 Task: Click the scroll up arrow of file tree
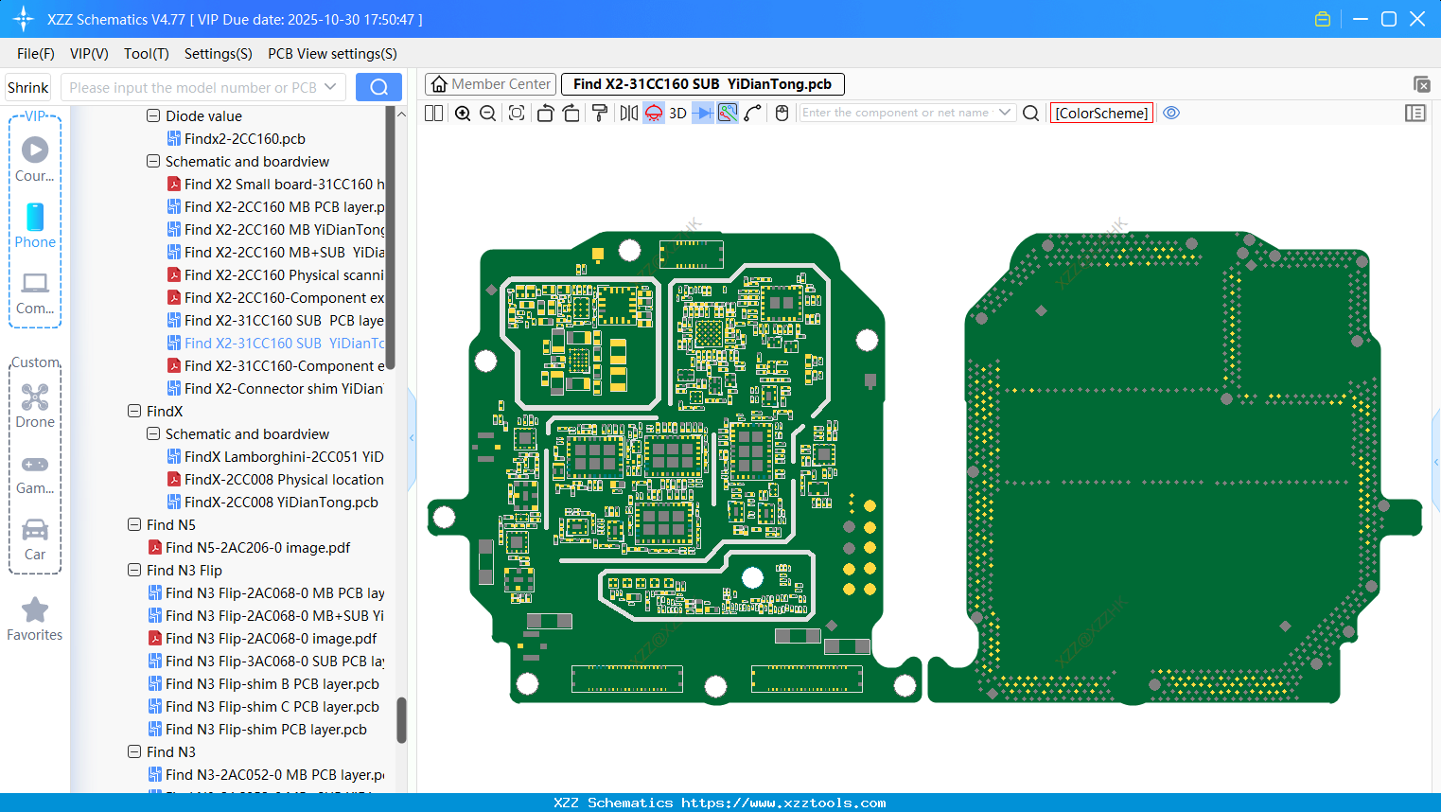pos(401,115)
